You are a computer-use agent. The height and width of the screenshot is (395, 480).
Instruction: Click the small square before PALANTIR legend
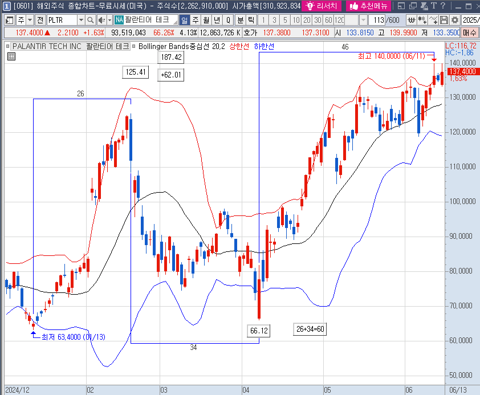(7, 47)
